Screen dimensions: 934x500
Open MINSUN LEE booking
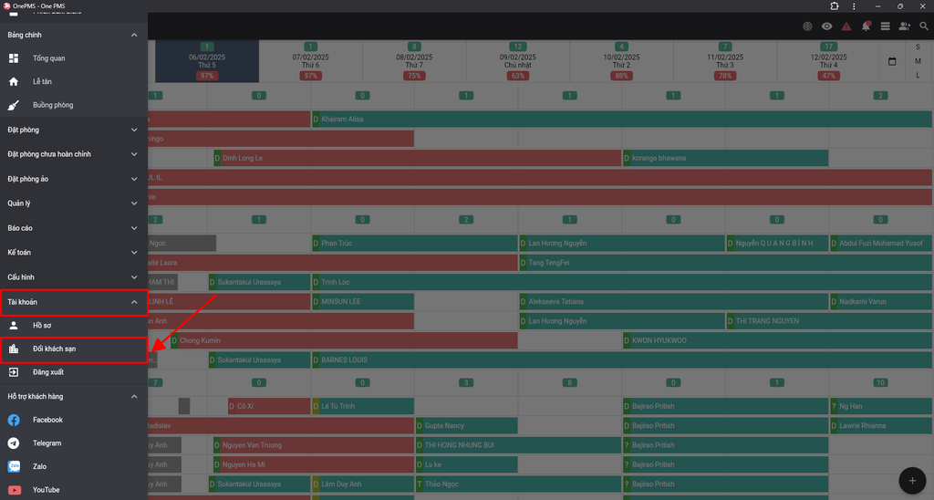(x=363, y=301)
